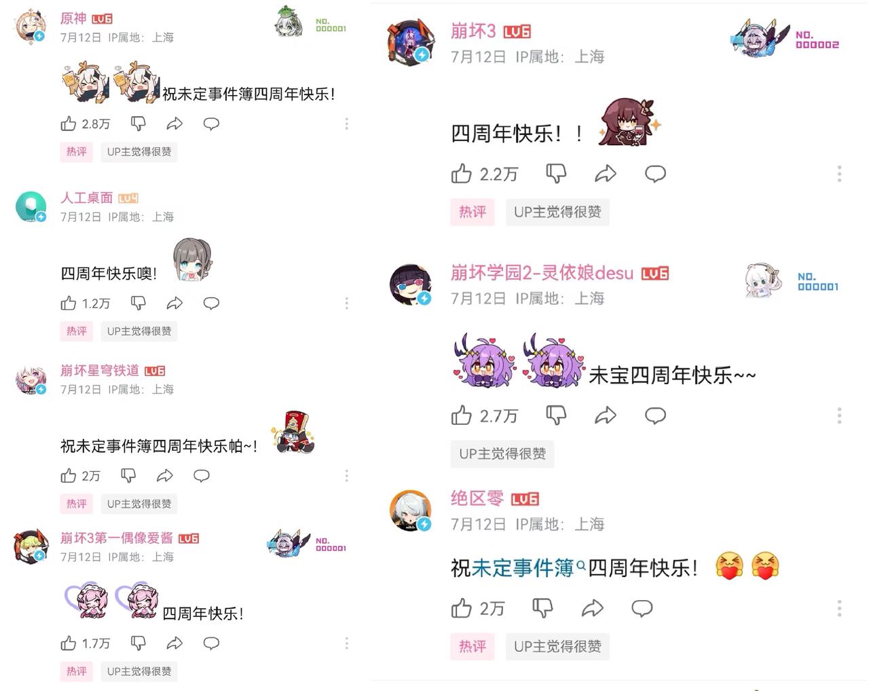Dislike the 绝区零 comment
The image size is (869, 691).
click(x=542, y=608)
